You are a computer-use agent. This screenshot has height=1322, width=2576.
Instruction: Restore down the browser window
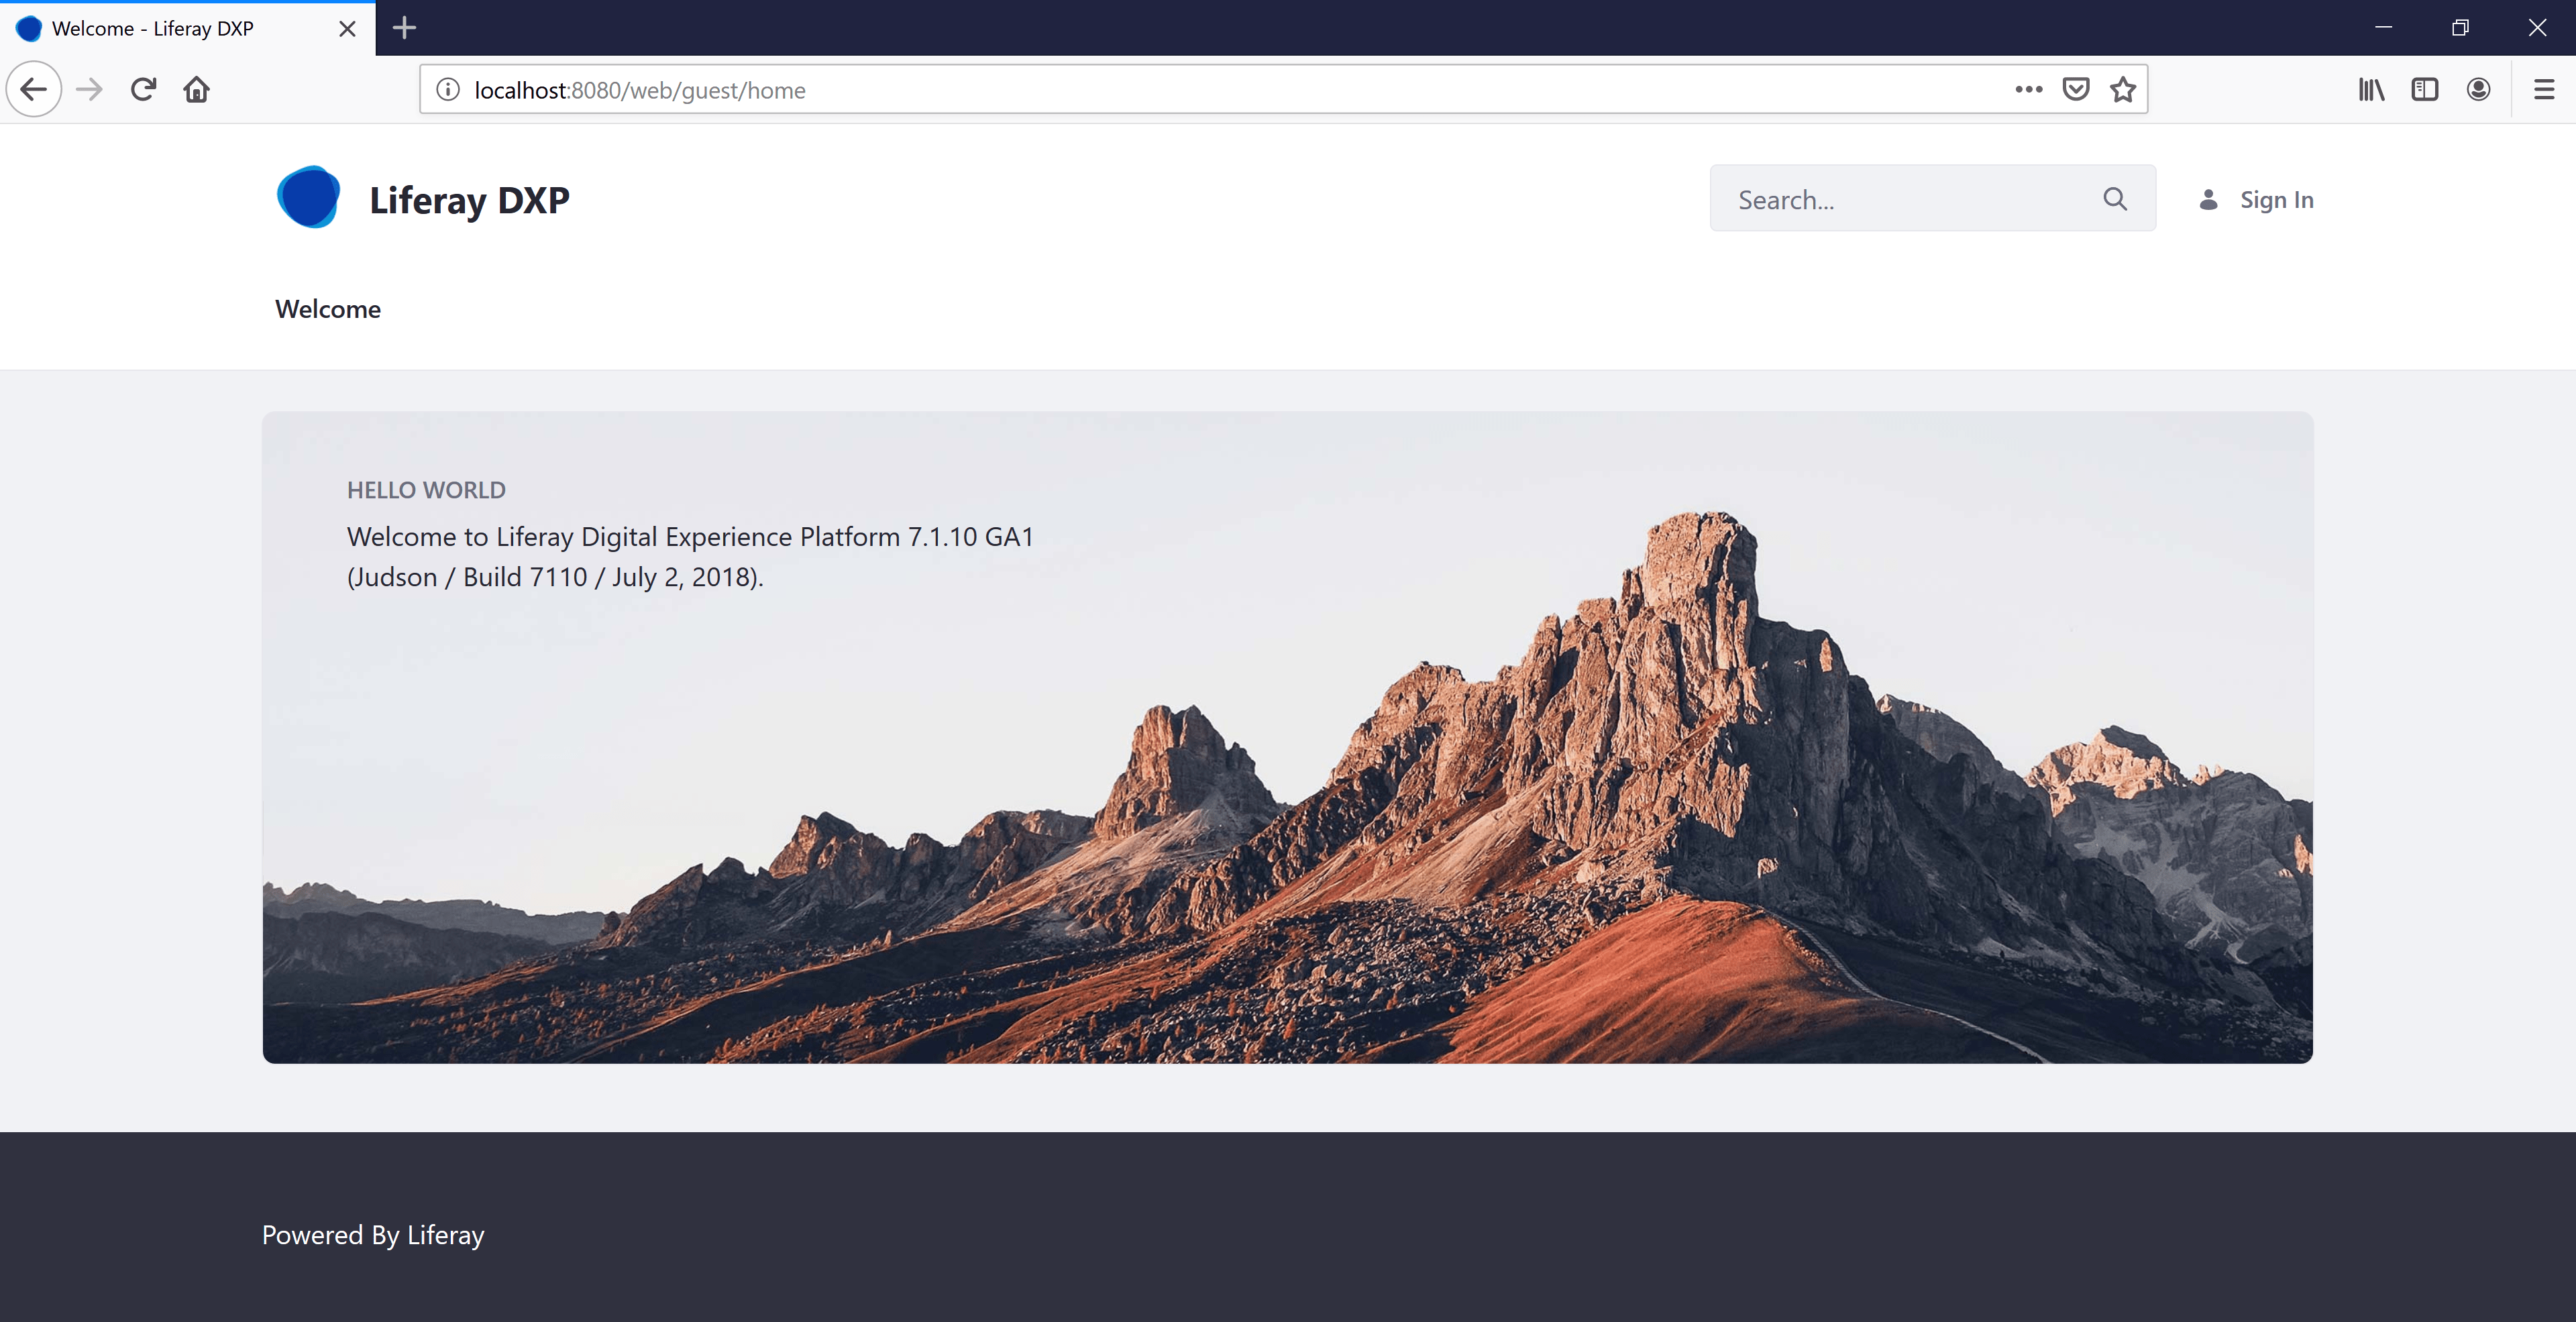tap(2461, 28)
